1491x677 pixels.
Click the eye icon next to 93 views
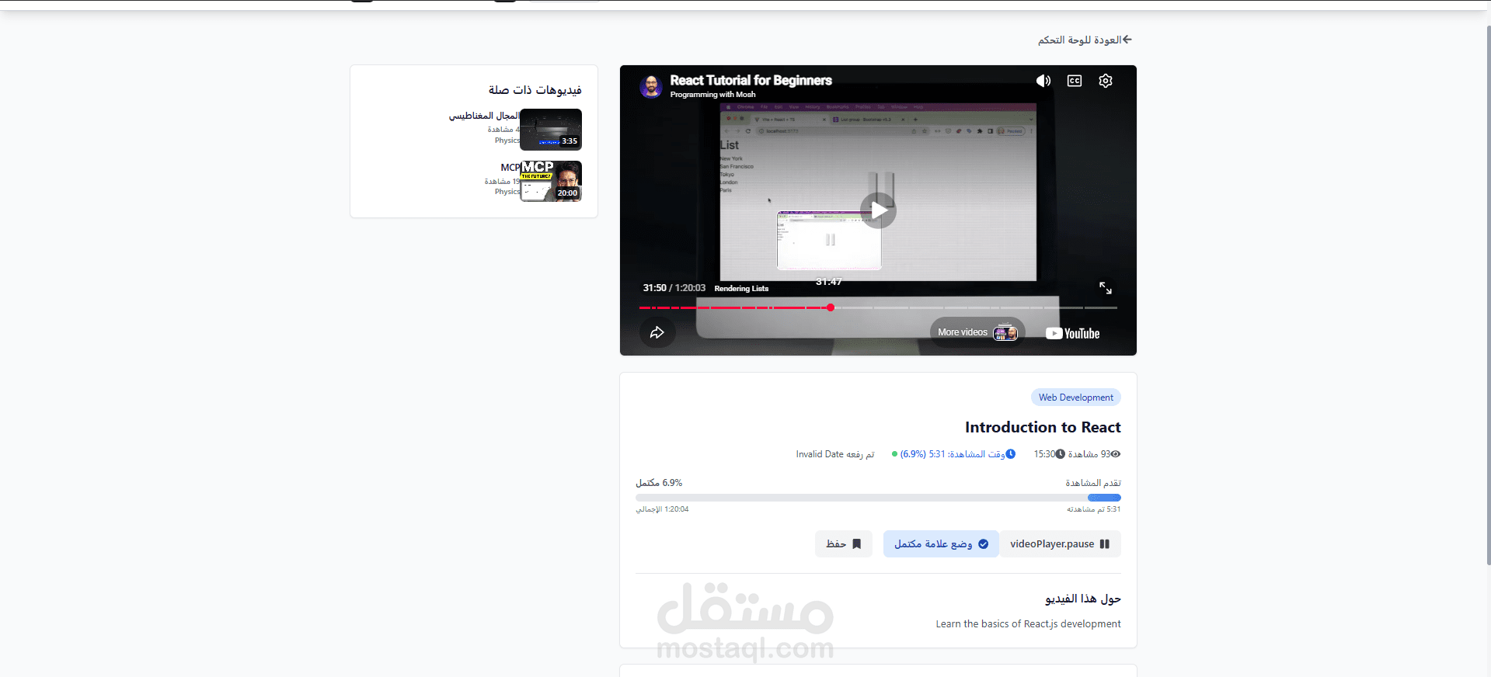pyautogui.click(x=1116, y=454)
